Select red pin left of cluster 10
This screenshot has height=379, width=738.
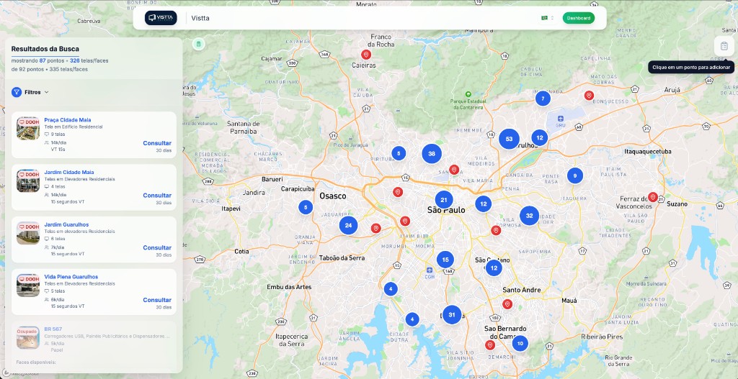490,345
